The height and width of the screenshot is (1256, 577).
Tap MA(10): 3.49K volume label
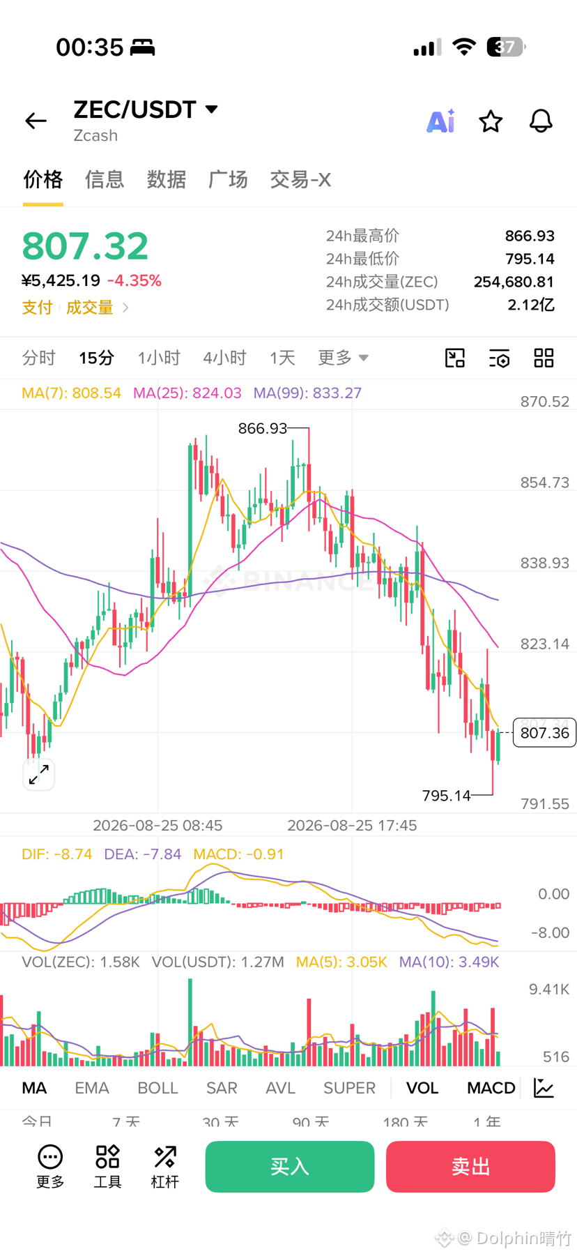click(x=449, y=962)
